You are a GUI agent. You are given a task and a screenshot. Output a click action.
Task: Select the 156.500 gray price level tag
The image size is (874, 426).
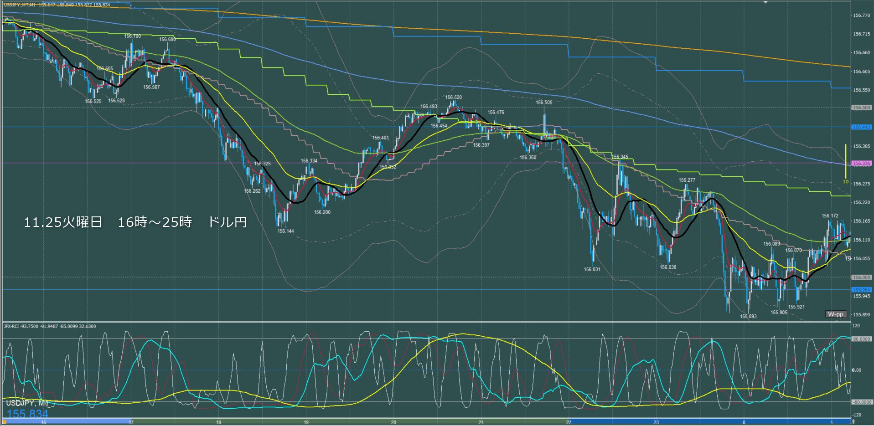coord(861,108)
